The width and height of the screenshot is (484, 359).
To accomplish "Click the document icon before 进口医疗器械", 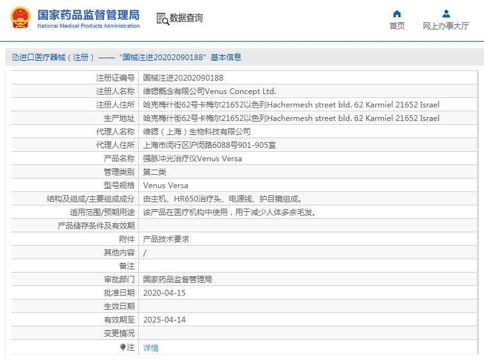I will coord(15,58).
